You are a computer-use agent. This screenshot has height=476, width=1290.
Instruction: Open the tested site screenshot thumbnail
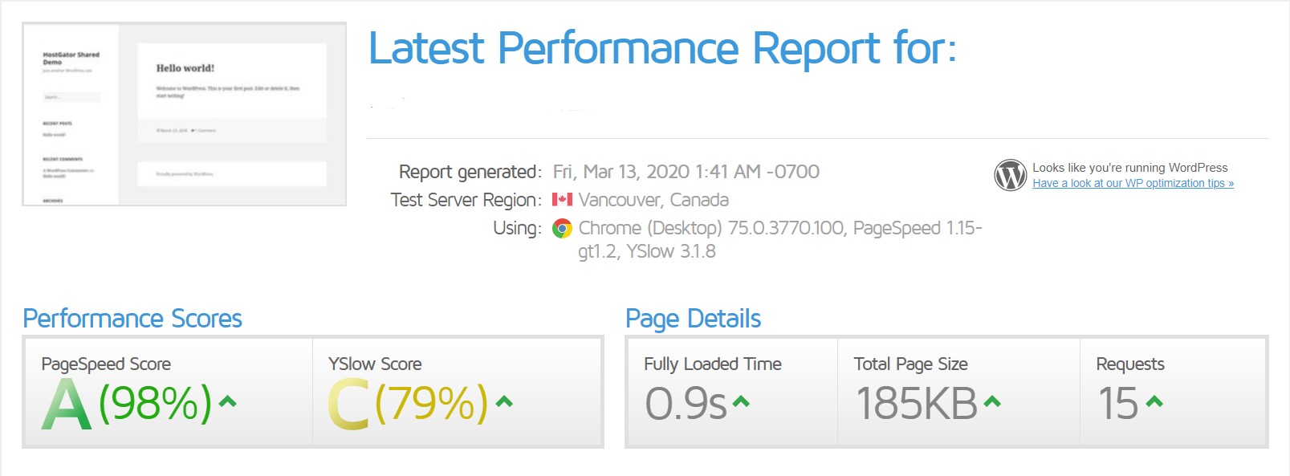(x=184, y=114)
